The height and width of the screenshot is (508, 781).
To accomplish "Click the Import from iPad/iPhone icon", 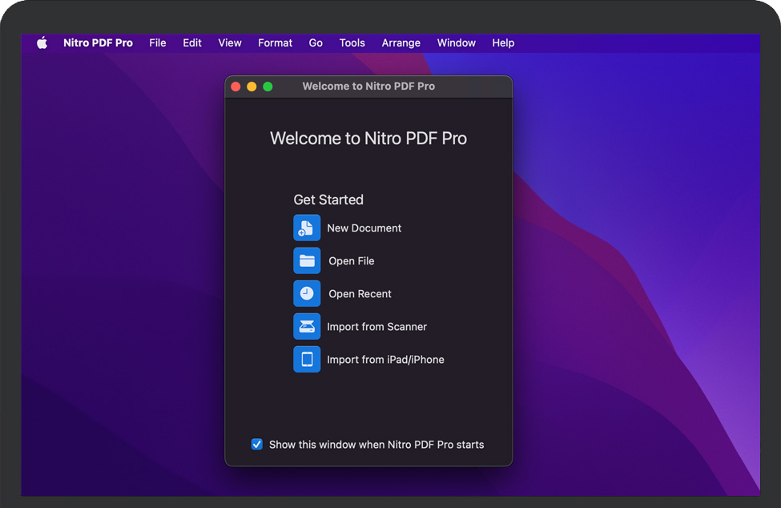I will pyautogui.click(x=307, y=360).
